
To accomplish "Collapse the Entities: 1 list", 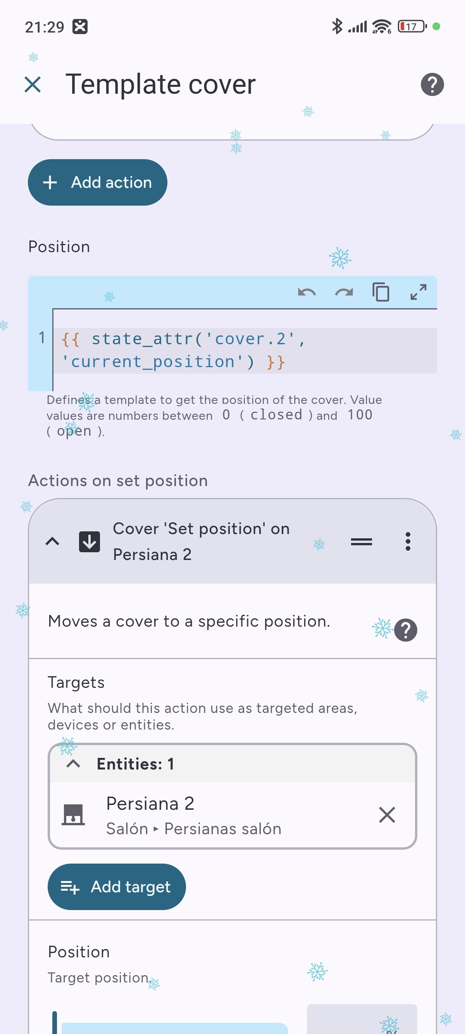I will (x=73, y=763).
